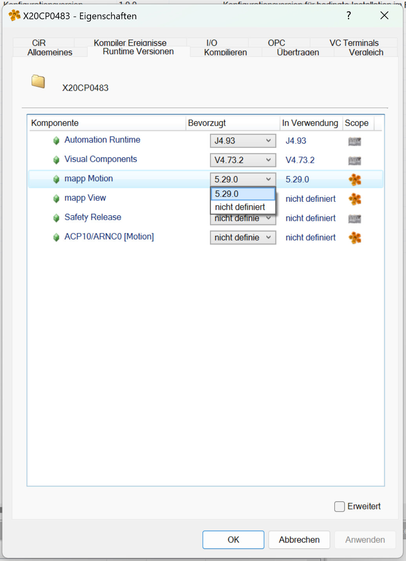Viewport: 406px width, 561px height.
Task: Click the green icon beside ACP10/ARNC0 [Motion]
Action: [56, 237]
